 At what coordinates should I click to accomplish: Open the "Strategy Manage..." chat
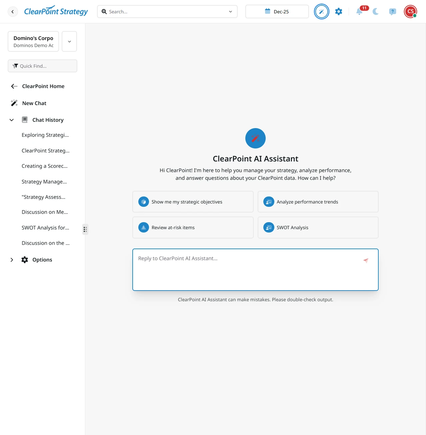pyautogui.click(x=44, y=182)
